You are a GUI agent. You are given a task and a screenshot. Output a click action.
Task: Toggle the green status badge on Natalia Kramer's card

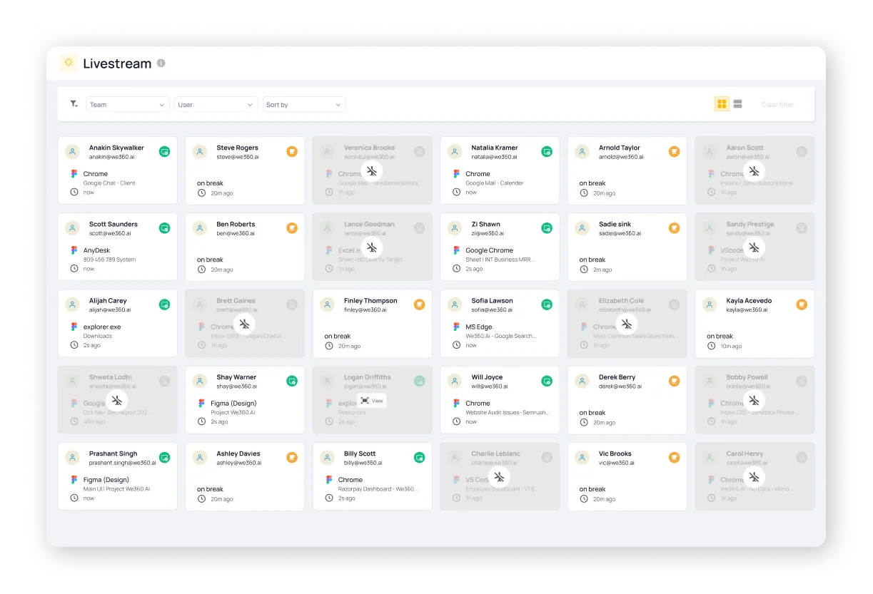coord(547,151)
